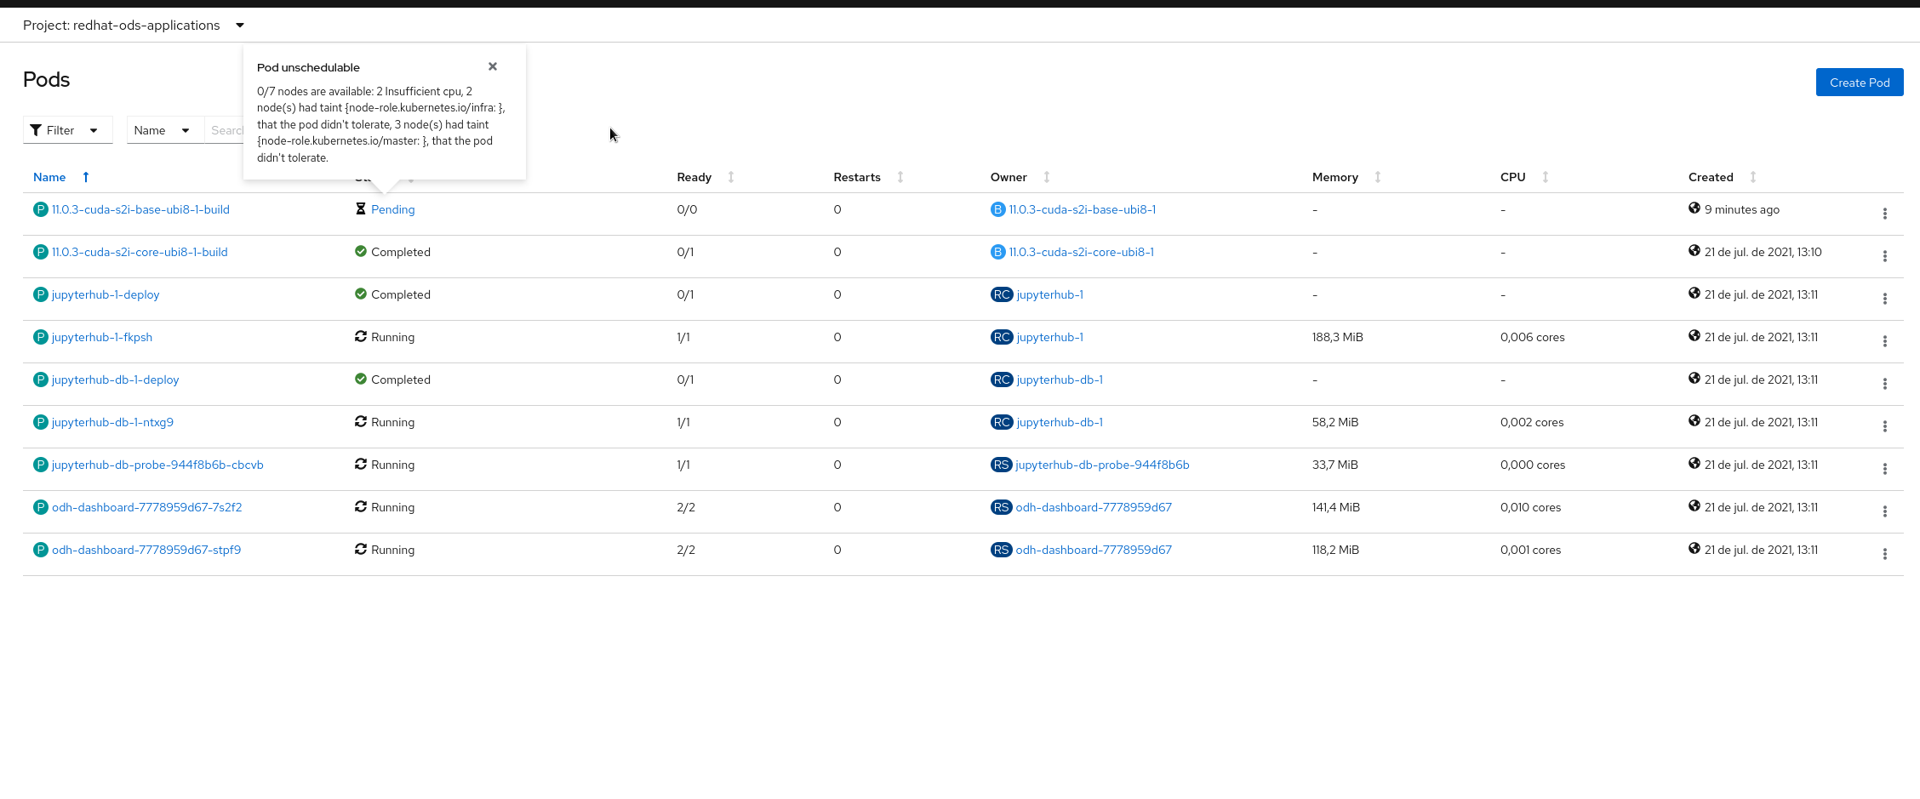This screenshot has height=799, width=1920.
Task: Sort by Created column sort icon
Action: tap(1753, 177)
